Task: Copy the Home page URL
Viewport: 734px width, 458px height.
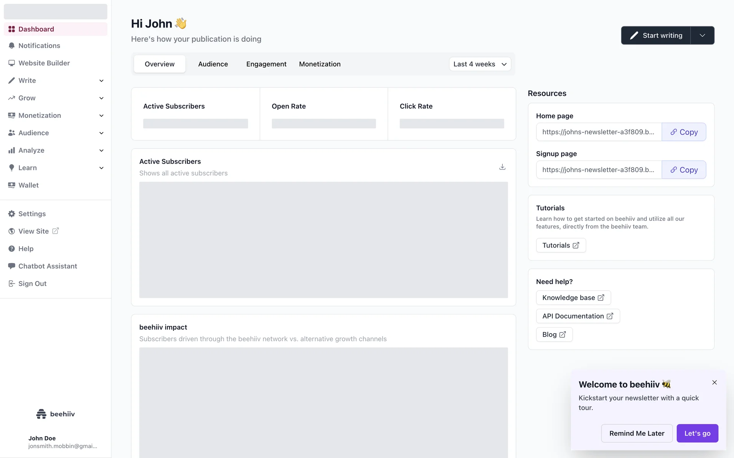Action: tap(684, 132)
